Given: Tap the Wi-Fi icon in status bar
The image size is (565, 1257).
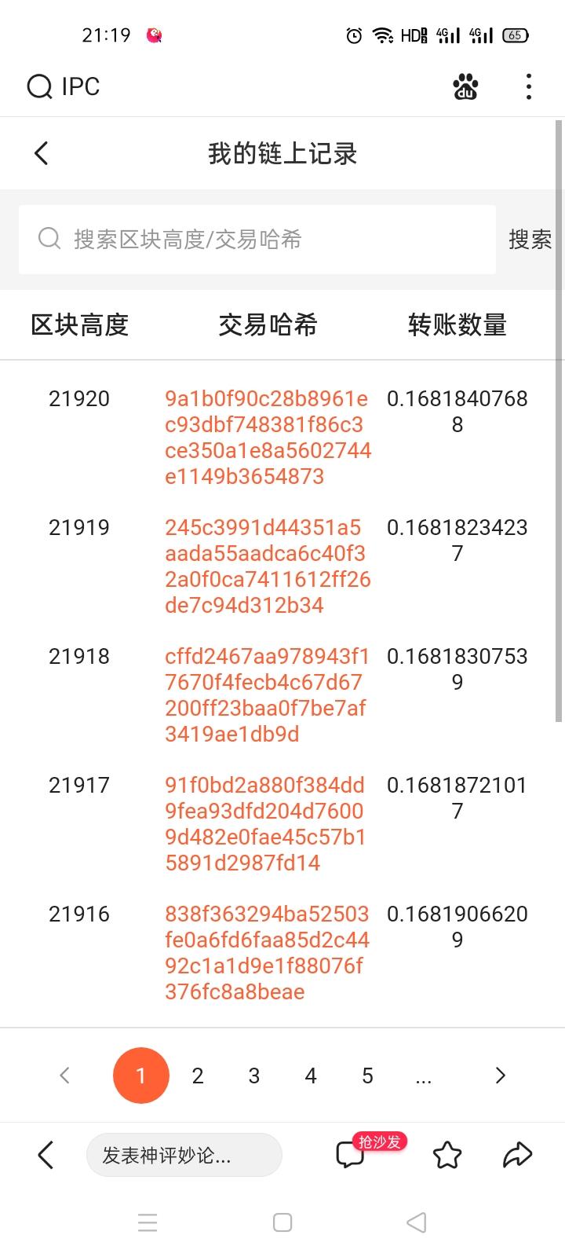Looking at the screenshot, I should point(382,35).
